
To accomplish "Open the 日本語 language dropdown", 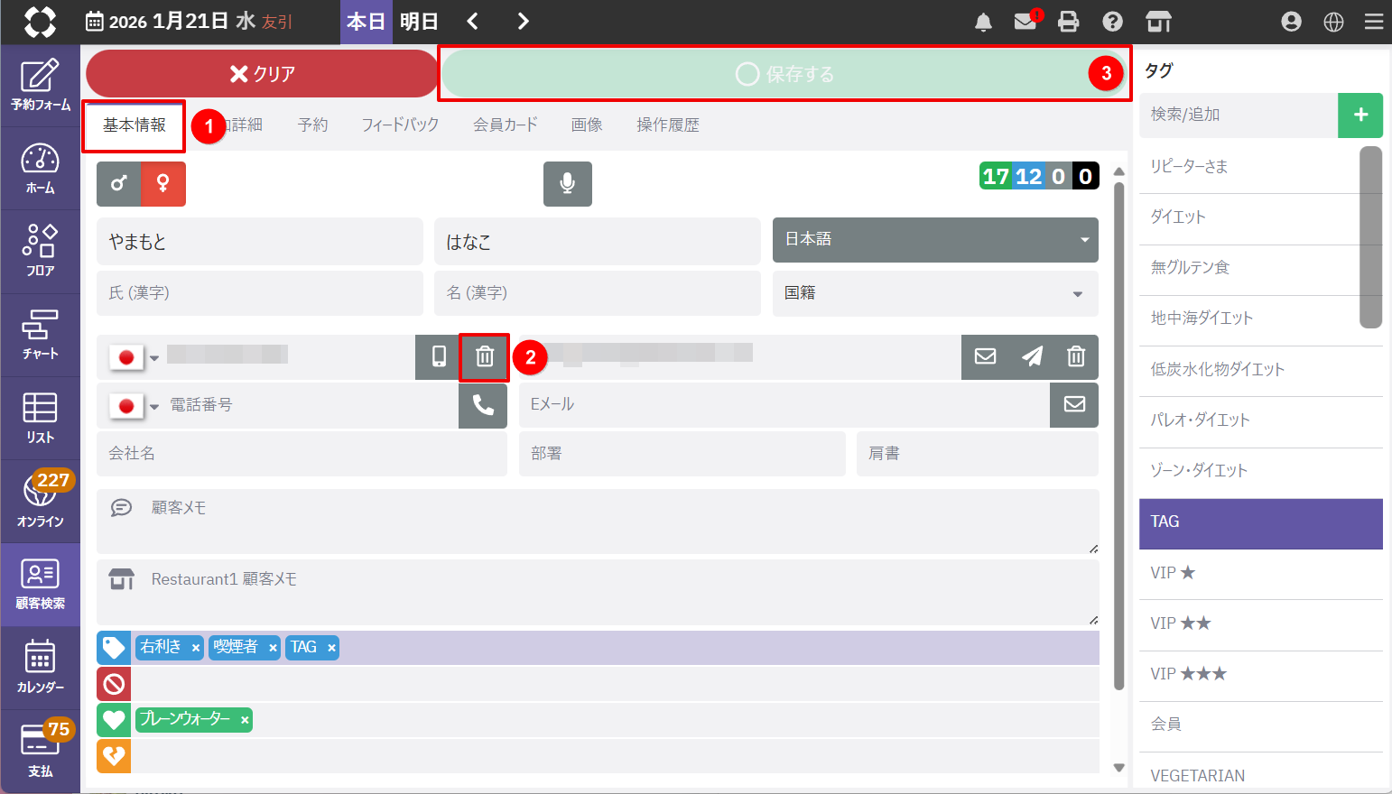I will pos(935,240).
